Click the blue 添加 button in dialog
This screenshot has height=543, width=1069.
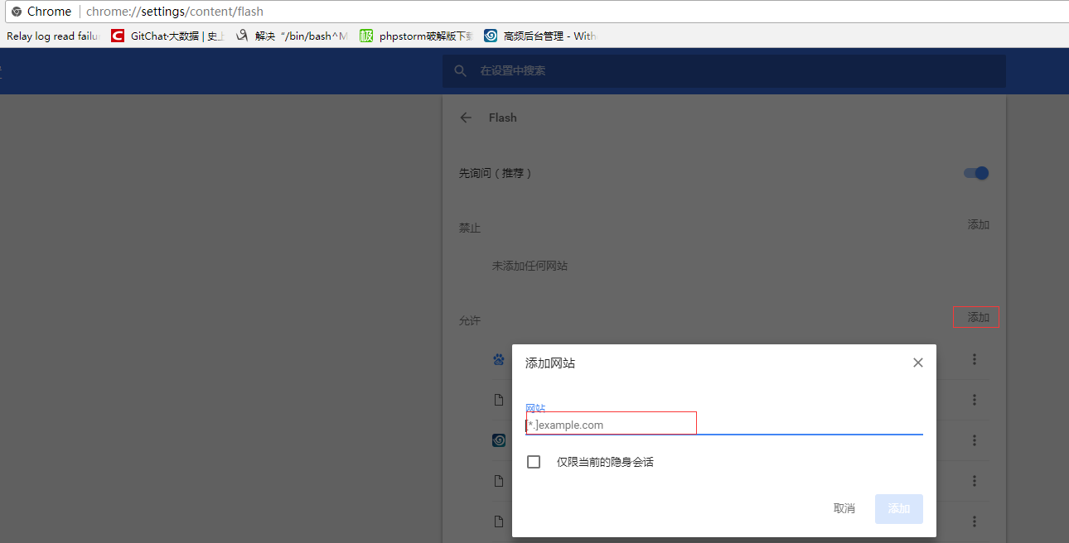coord(899,508)
